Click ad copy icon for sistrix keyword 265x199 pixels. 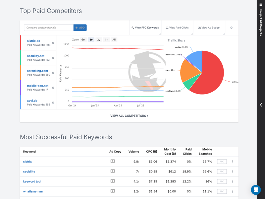pyautogui.click(x=113, y=161)
